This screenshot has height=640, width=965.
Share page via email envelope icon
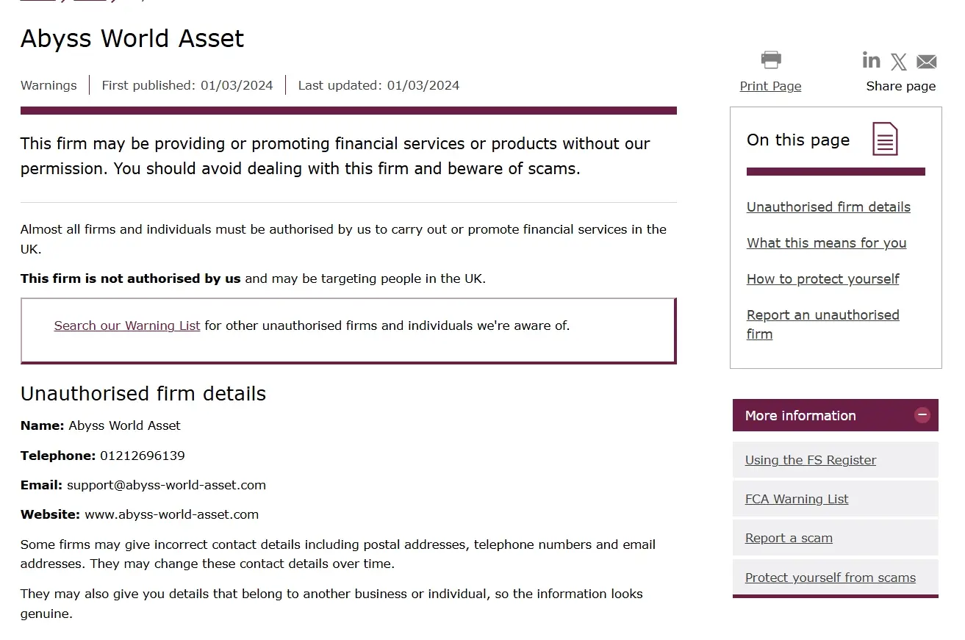point(926,62)
